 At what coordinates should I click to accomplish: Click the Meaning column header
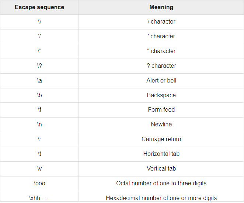(x=161, y=7)
